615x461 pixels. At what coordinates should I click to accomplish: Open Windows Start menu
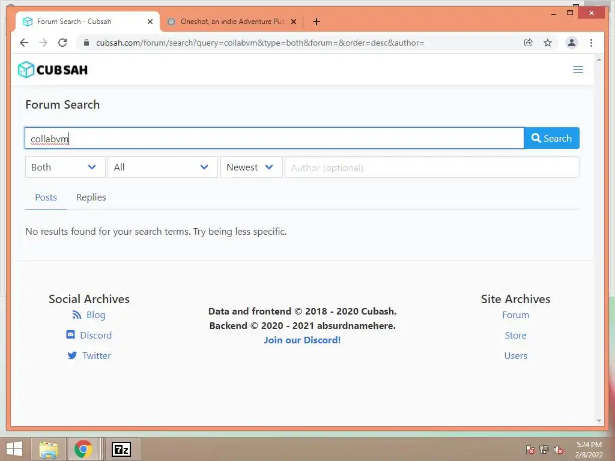point(14,449)
